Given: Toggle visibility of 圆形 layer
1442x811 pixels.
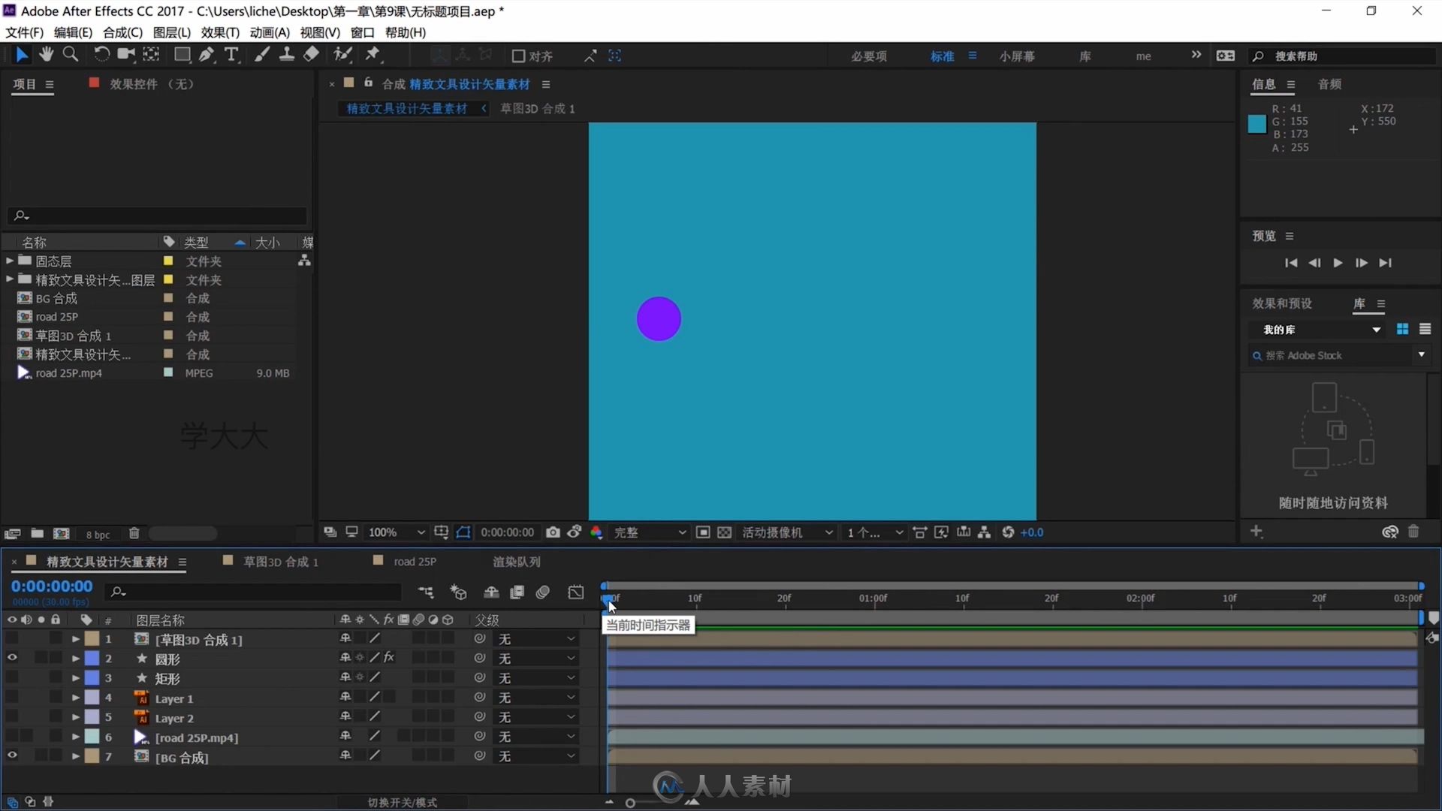Looking at the screenshot, I should (12, 658).
